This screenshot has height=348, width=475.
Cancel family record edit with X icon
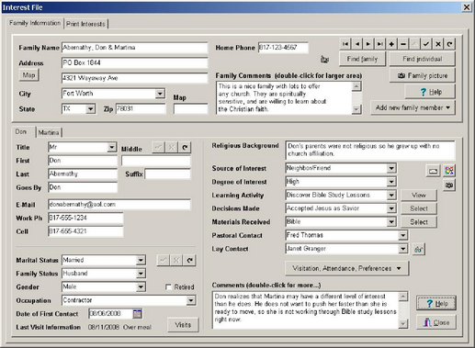coord(438,44)
